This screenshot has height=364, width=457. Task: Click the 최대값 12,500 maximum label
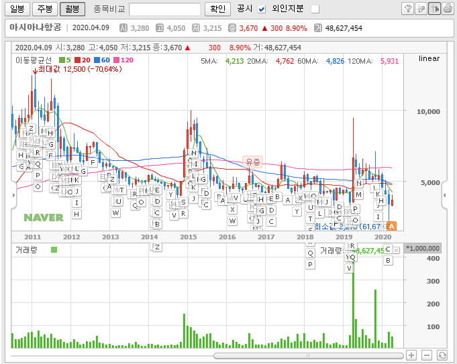tap(80, 69)
